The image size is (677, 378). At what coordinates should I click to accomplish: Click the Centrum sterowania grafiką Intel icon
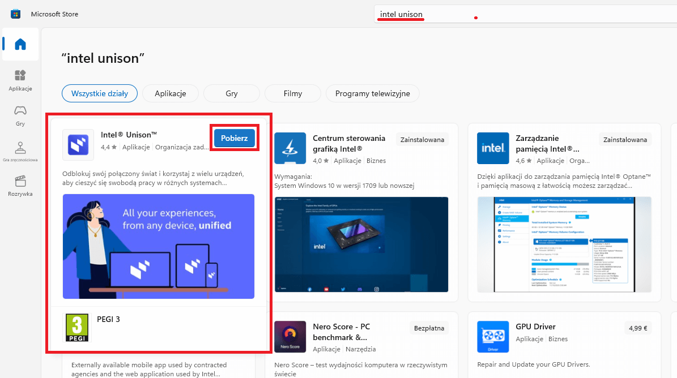coord(290,148)
